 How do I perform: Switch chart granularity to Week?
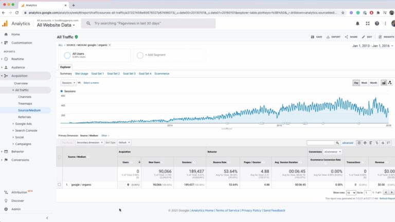[364, 83]
